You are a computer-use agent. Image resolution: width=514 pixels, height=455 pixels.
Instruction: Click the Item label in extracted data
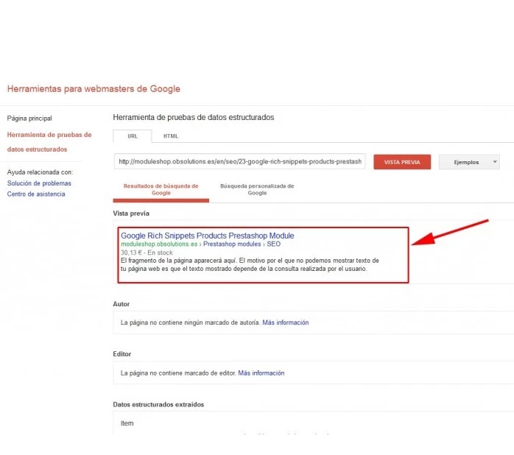[x=127, y=423]
